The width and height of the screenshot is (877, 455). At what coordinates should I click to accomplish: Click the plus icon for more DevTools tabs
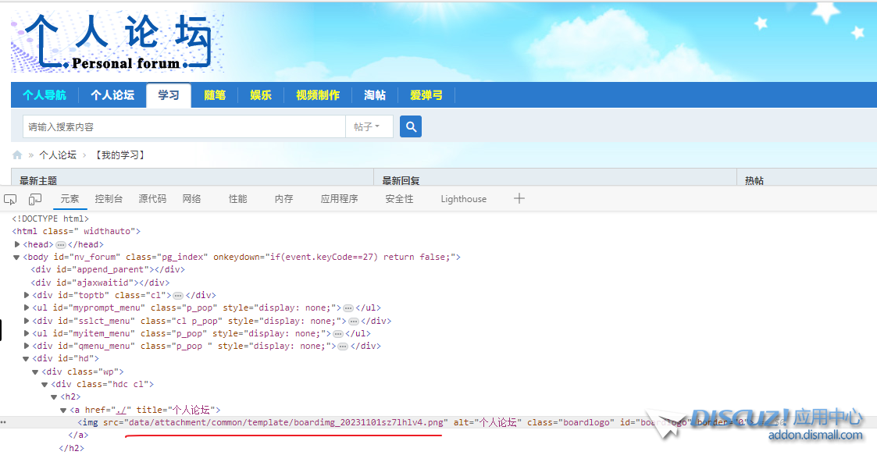[519, 199]
